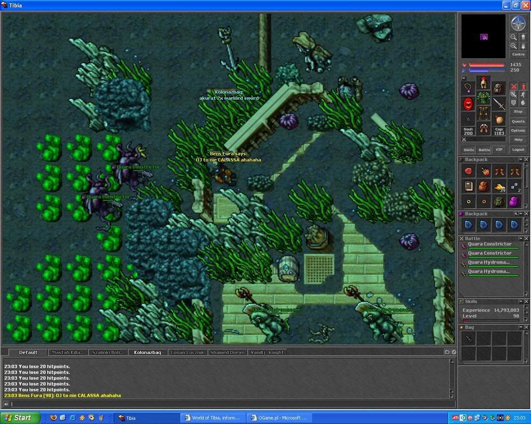Click the red health bar

(486, 65)
